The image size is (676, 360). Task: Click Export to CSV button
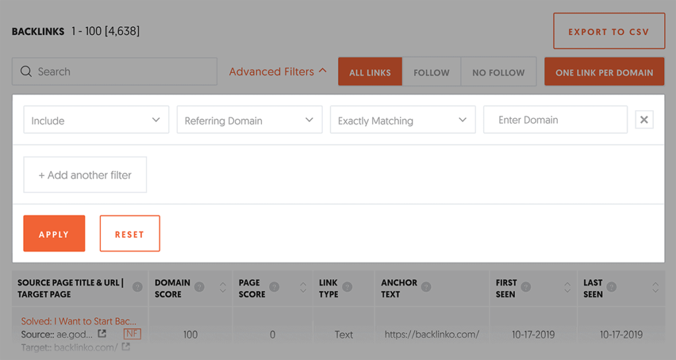pos(609,32)
